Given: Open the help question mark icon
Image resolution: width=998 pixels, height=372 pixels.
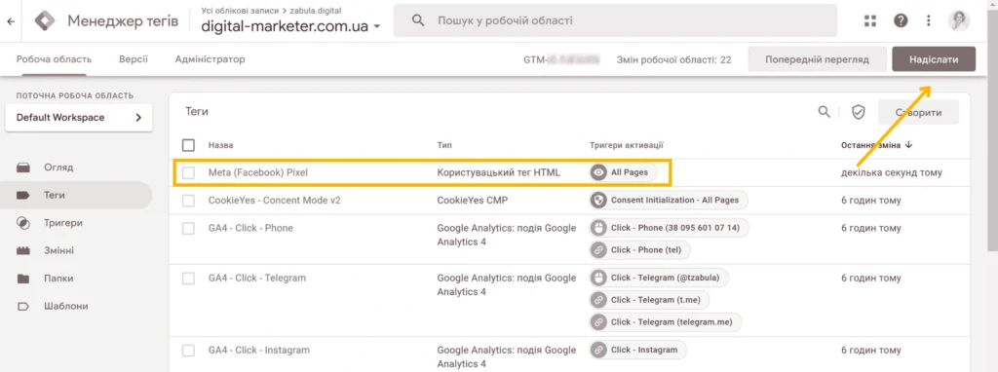Looking at the screenshot, I should 901,21.
